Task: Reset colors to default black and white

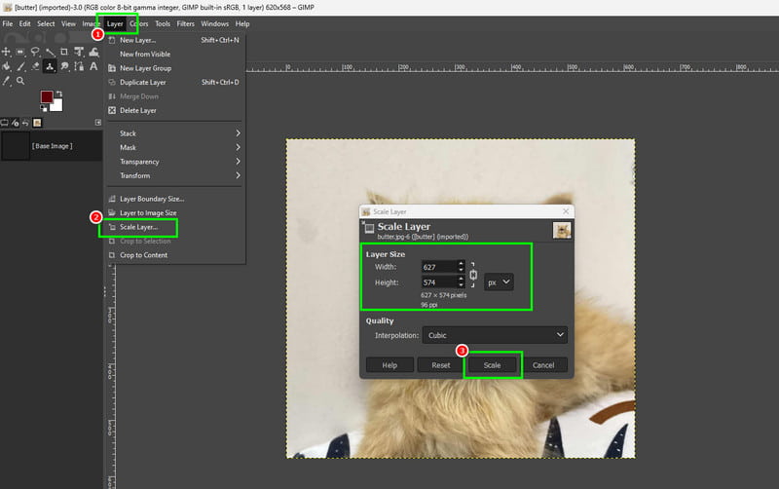Action: point(44,108)
